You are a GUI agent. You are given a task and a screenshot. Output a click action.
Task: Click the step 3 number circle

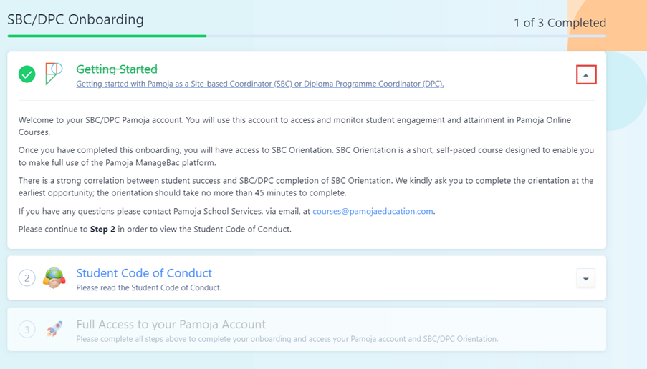pos(27,330)
